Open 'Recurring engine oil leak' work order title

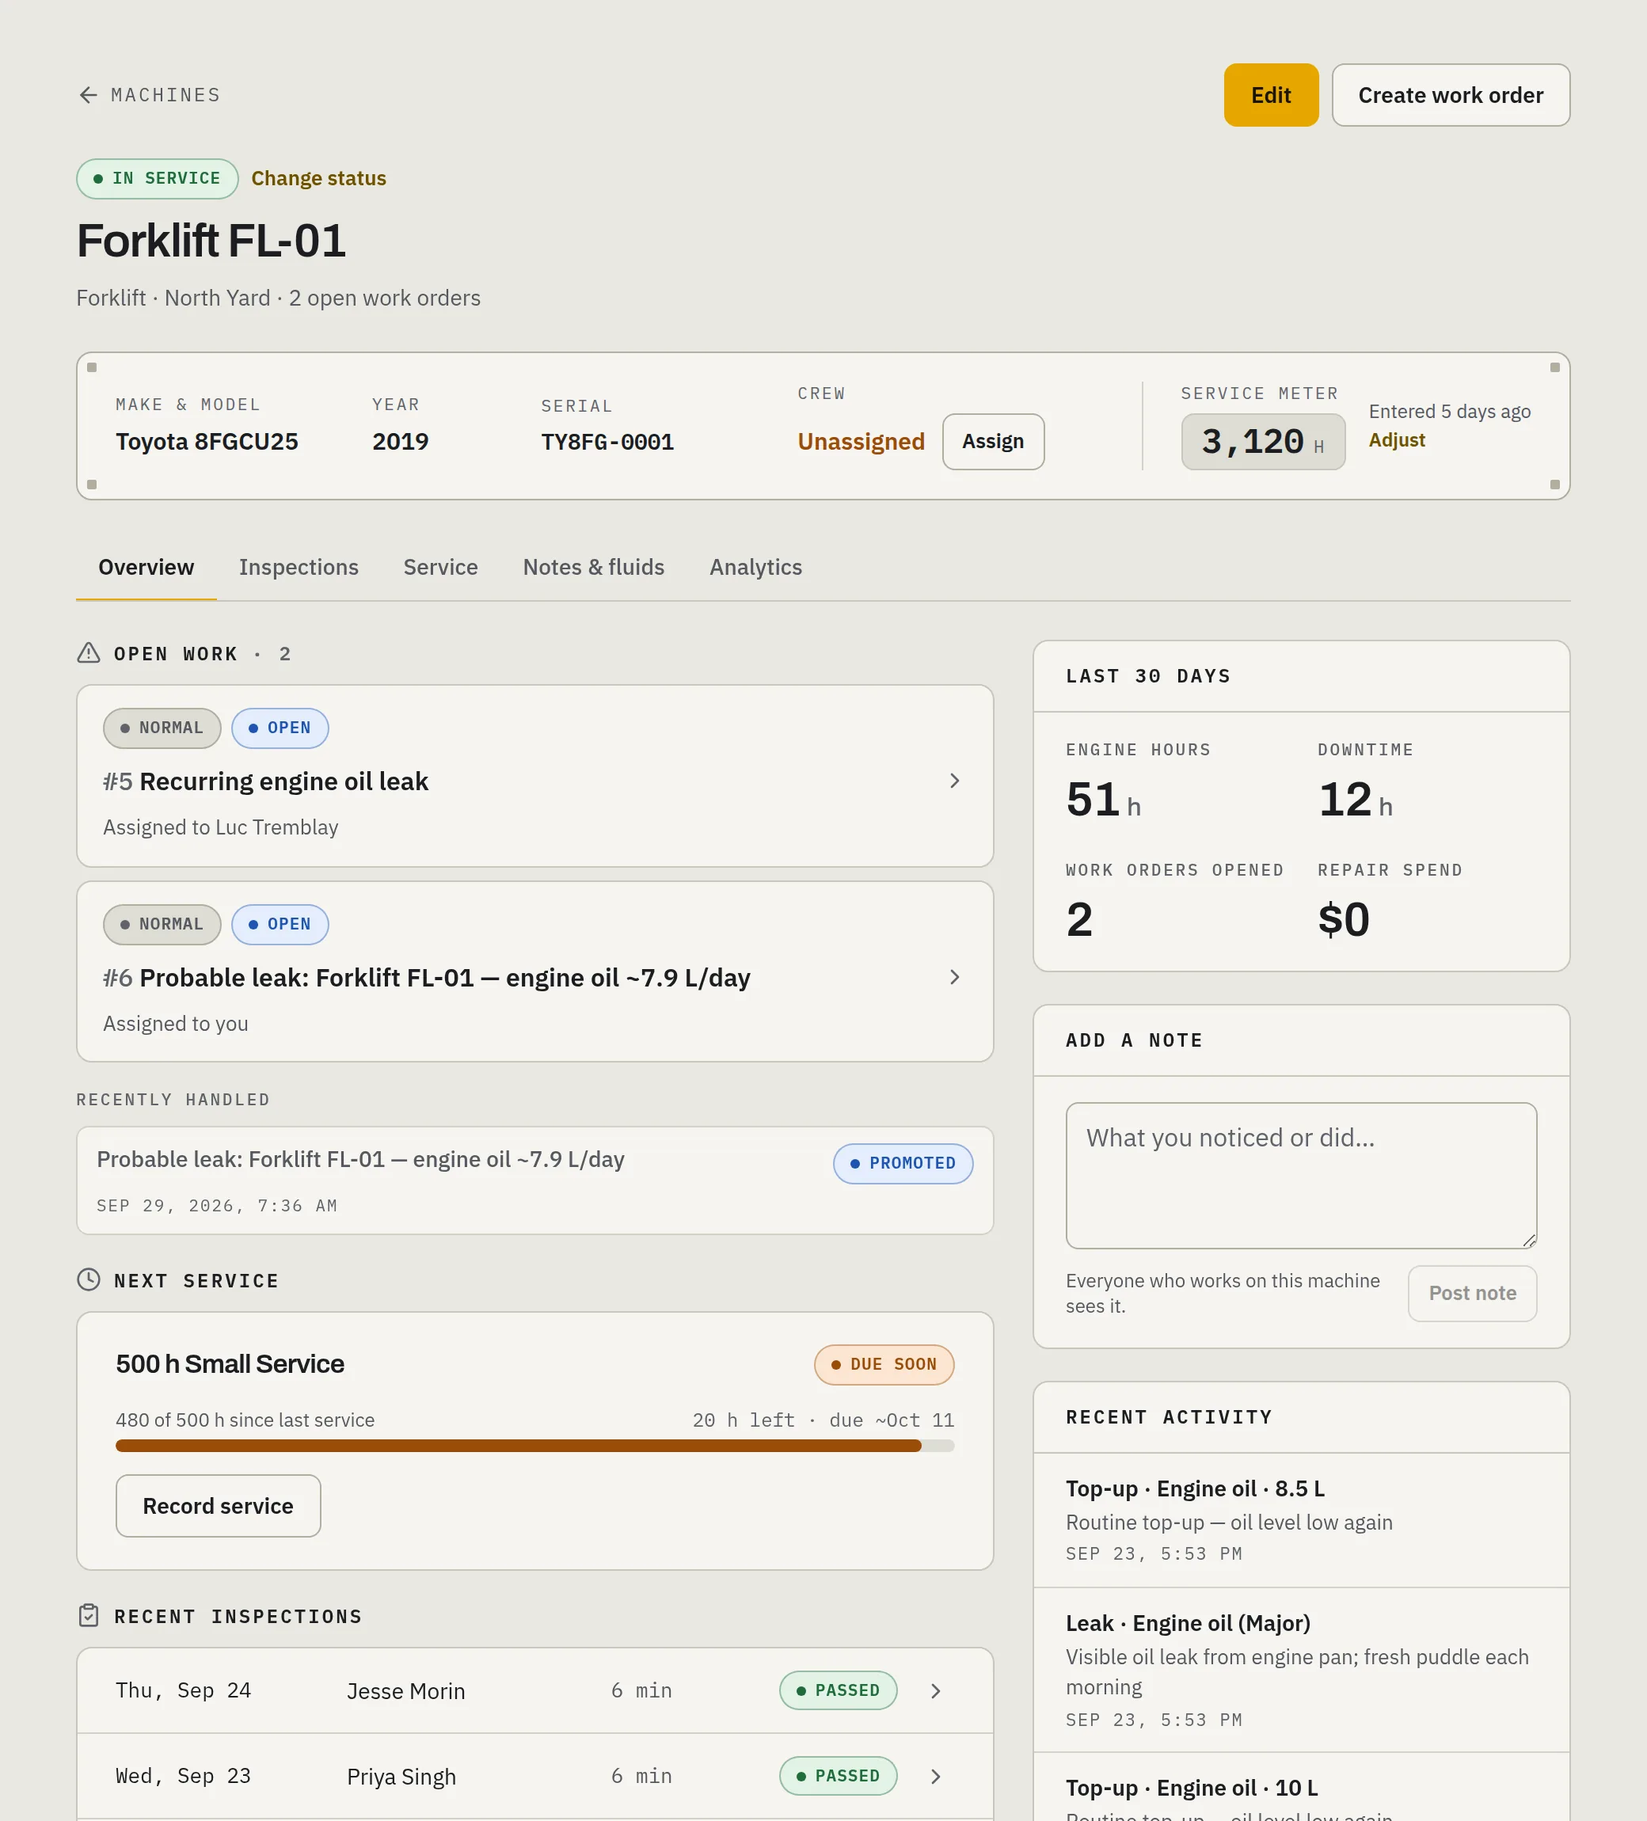click(x=283, y=781)
